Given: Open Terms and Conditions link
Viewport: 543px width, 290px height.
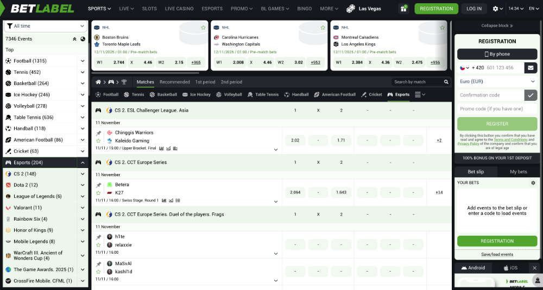Looking at the screenshot, I should (511, 140).
